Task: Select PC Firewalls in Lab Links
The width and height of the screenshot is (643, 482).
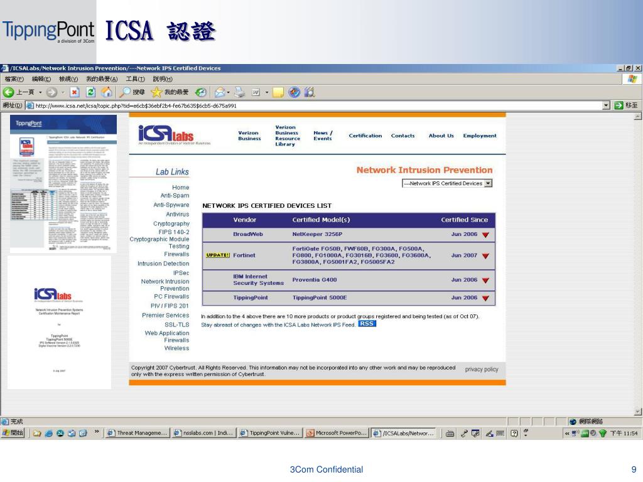Action: click(x=171, y=296)
